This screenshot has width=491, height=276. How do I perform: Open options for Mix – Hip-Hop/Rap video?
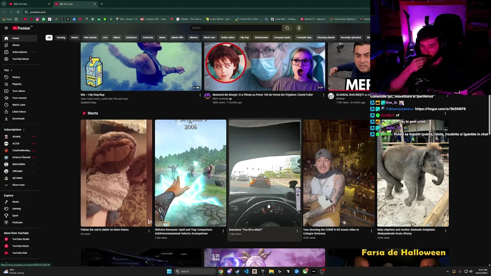[x=200, y=95]
